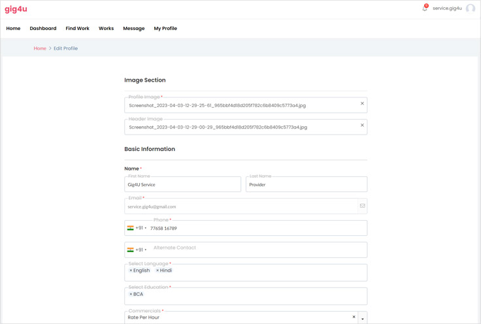Screen dimensions: 481x324
Task: Remove the BCA education tag
Action: coord(131,295)
